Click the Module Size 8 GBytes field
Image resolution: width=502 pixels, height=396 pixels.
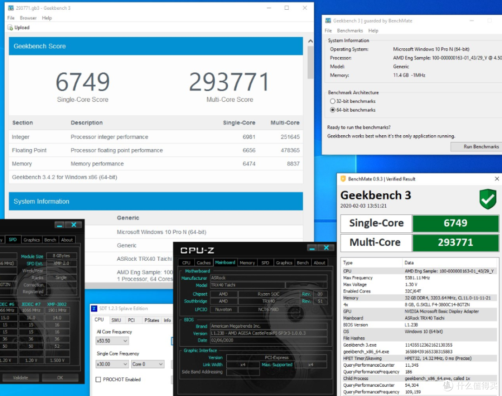(x=61, y=256)
